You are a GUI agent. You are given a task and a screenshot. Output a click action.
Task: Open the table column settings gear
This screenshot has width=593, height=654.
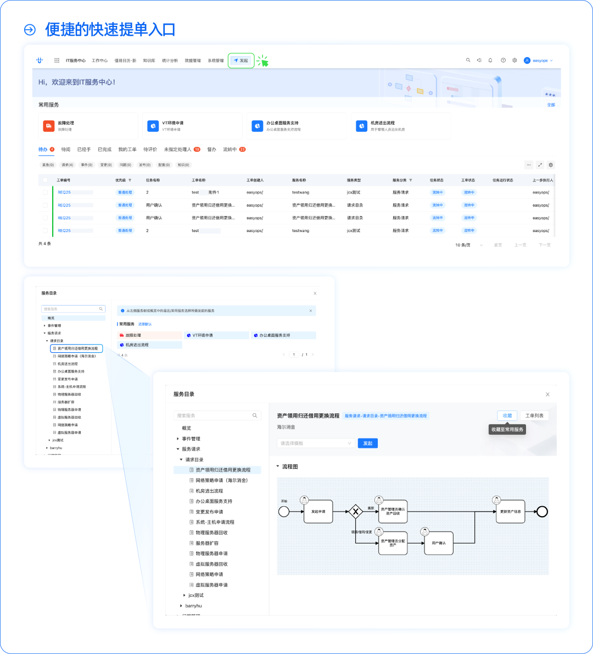coord(551,165)
